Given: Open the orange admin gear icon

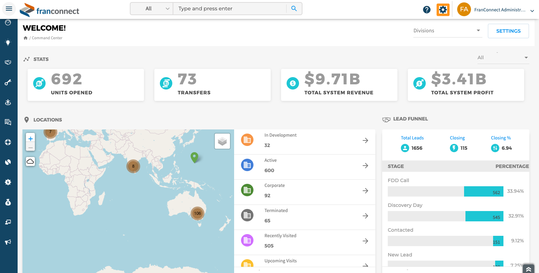Looking at the screenshot, I should (443, 10).
